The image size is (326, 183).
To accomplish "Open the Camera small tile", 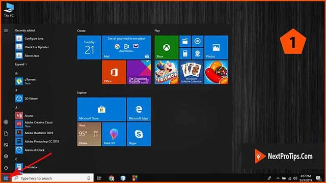I will [198, 53].
